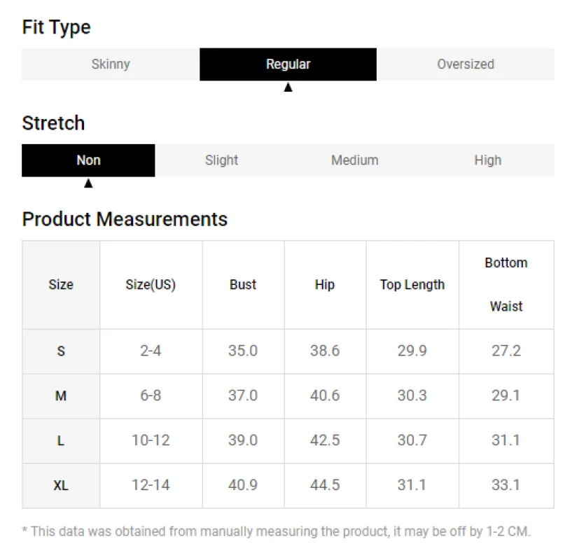The image size is (572, 560).
Task: Click the triangle marker under Non
Action: (88, 183)
